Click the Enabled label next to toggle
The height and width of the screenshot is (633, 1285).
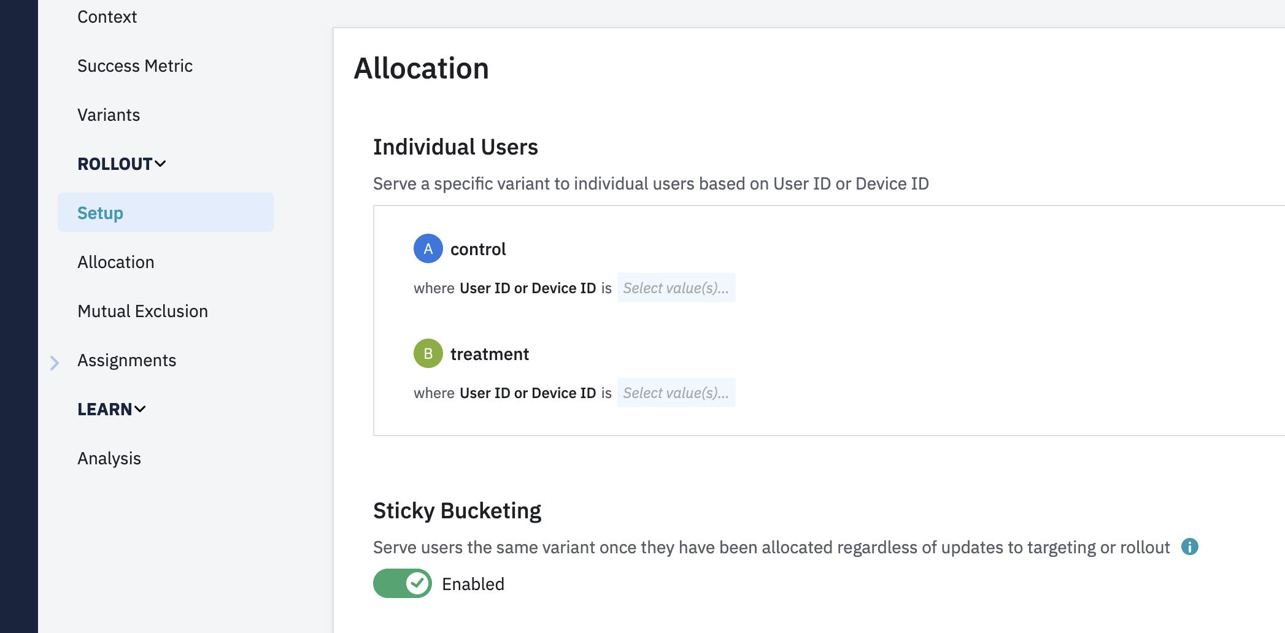point(473,584)
